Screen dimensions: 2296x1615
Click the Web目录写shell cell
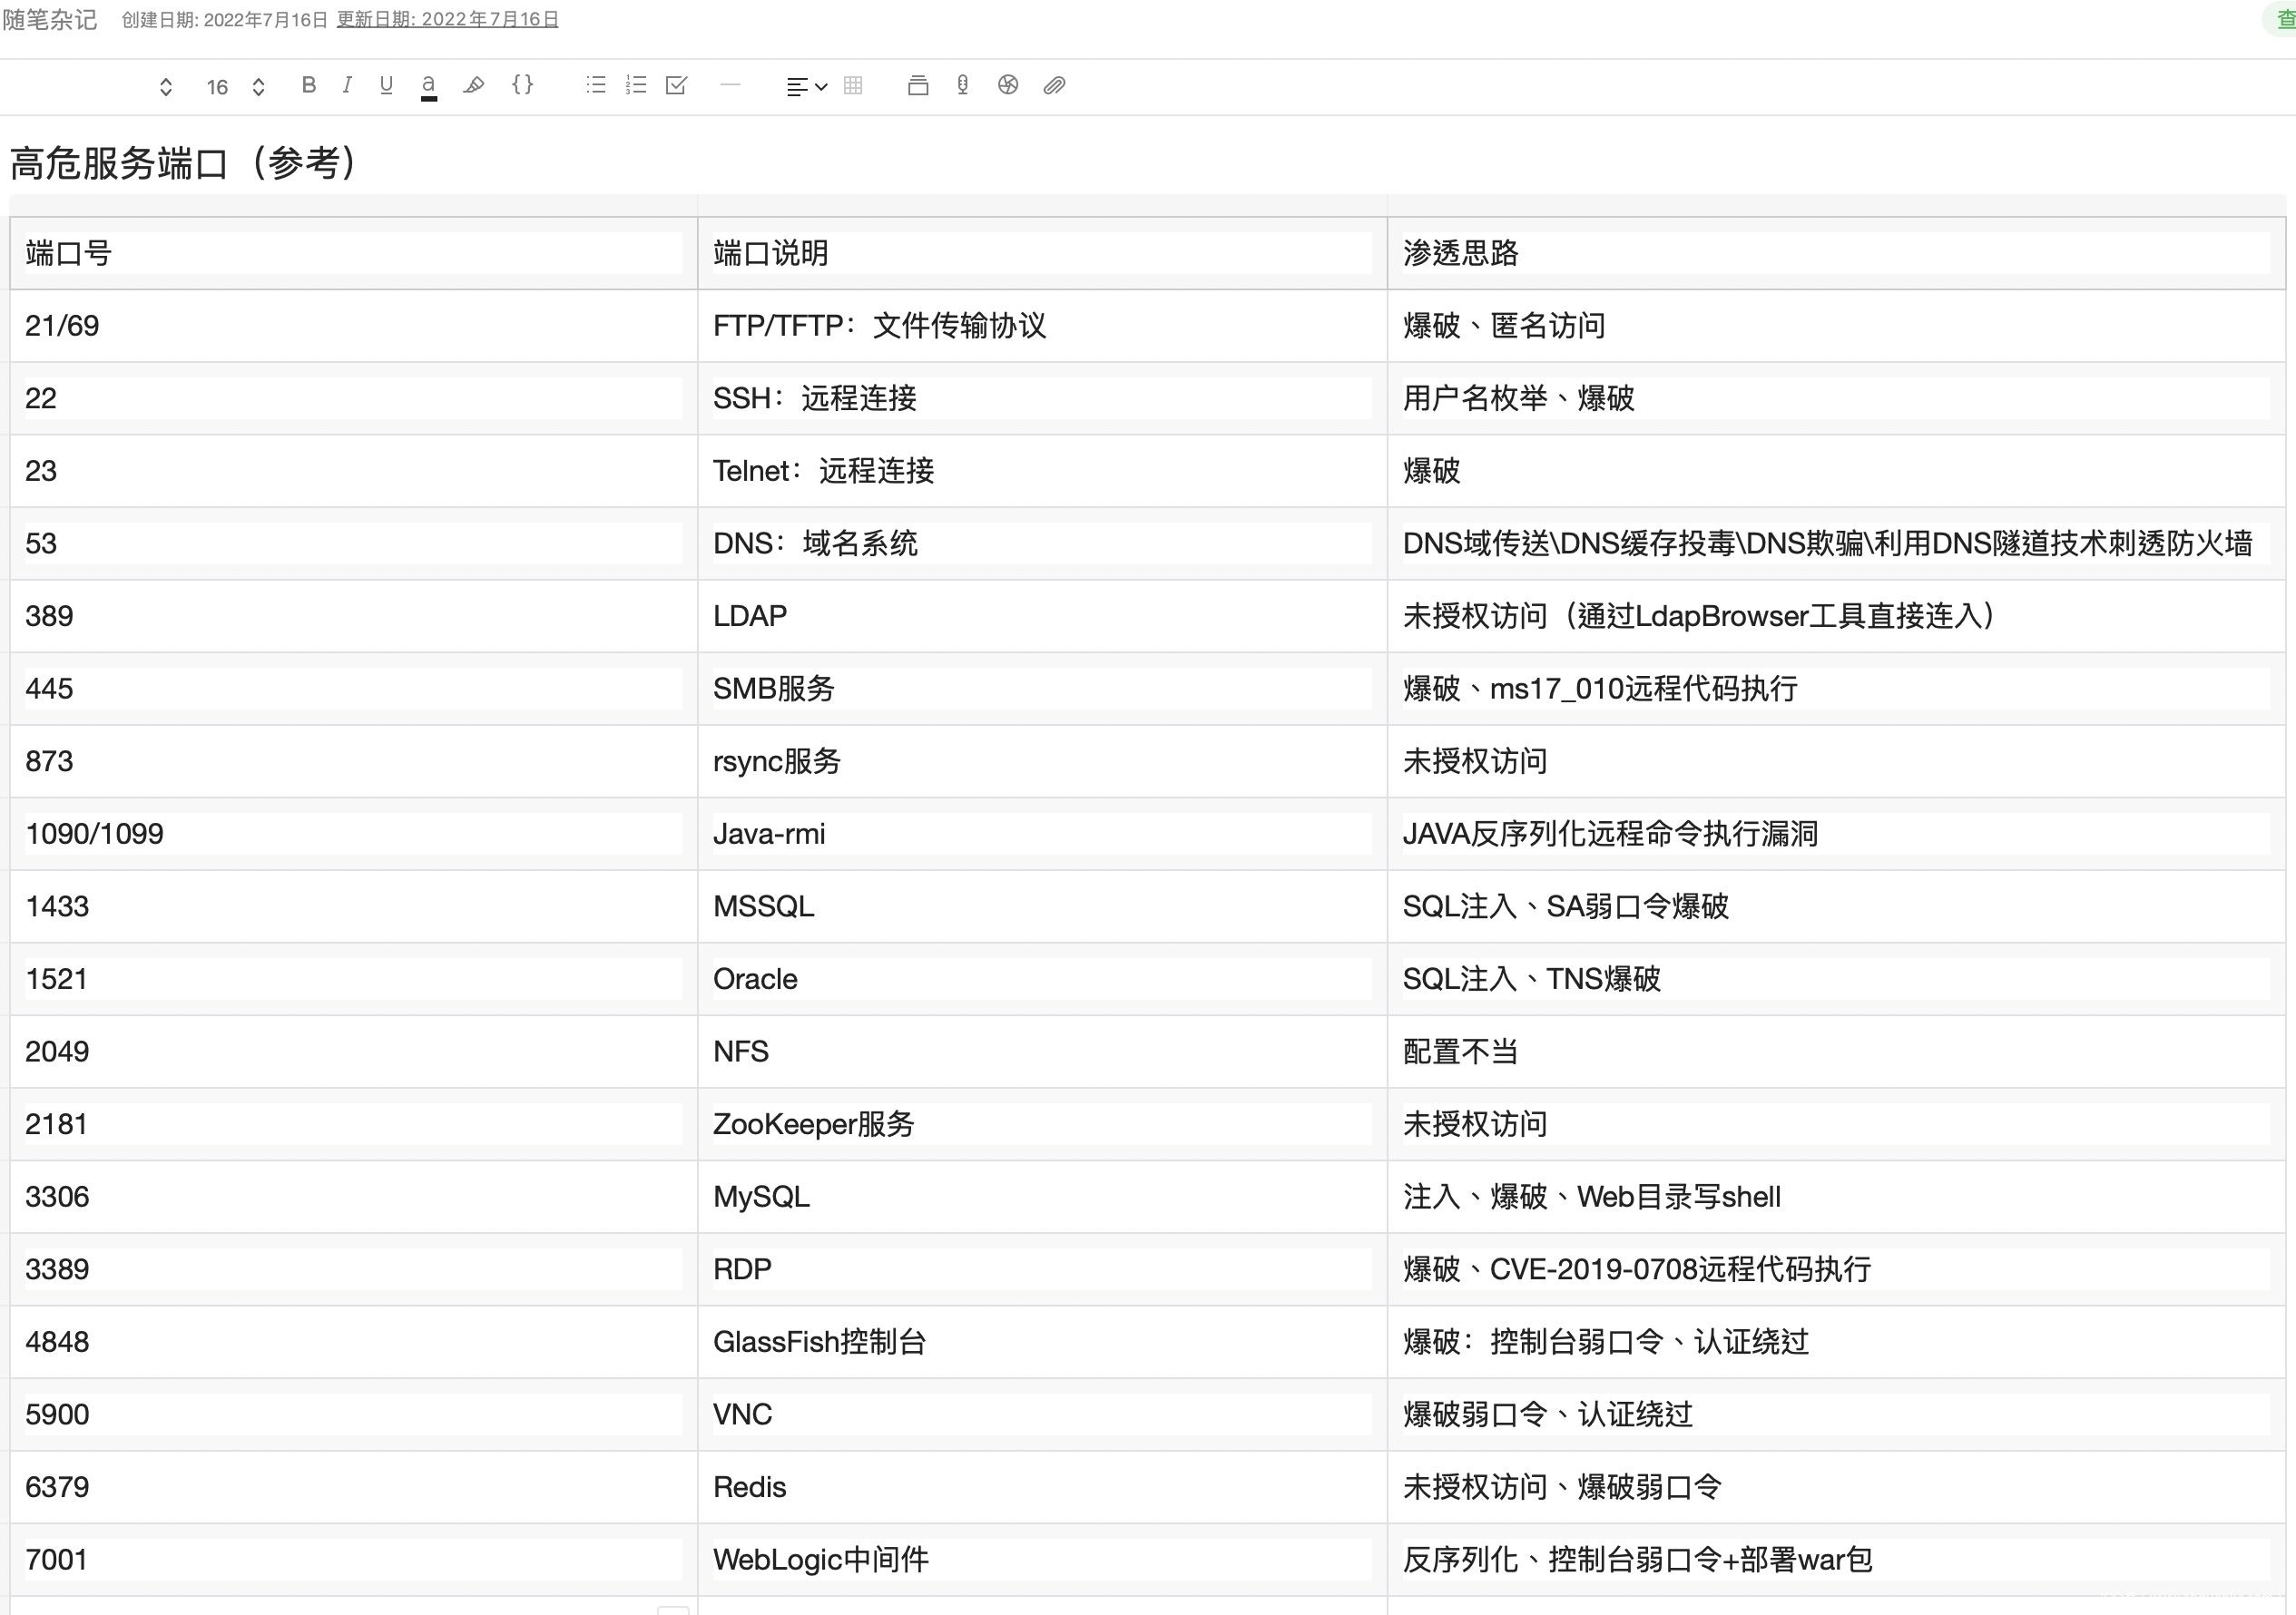click(x=1836, y=1197)
